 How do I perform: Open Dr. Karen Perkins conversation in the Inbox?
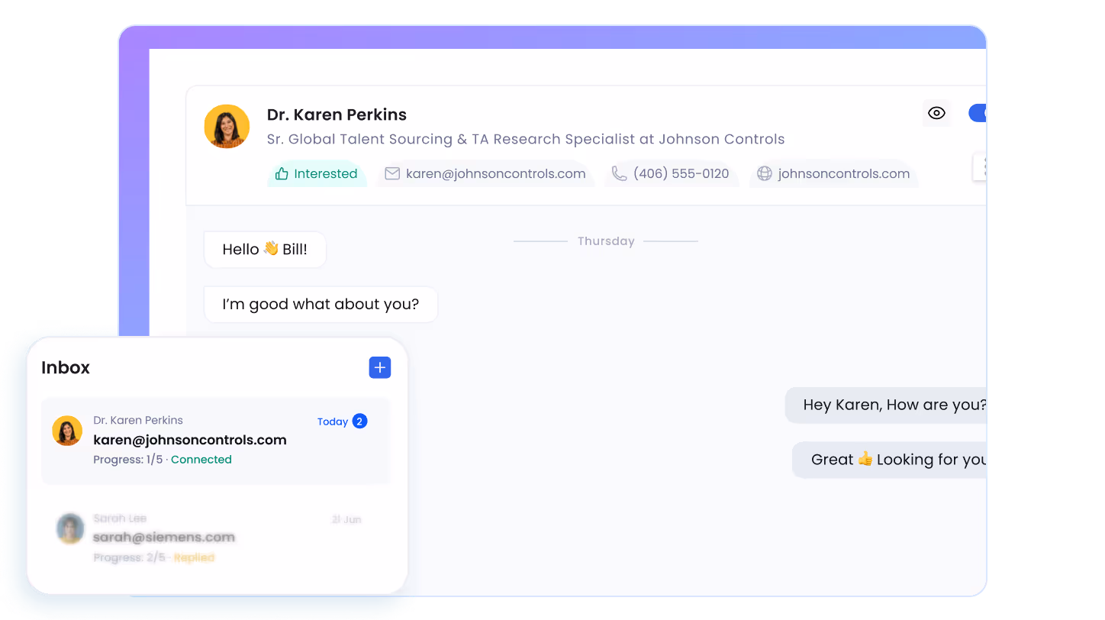point(216,441)
